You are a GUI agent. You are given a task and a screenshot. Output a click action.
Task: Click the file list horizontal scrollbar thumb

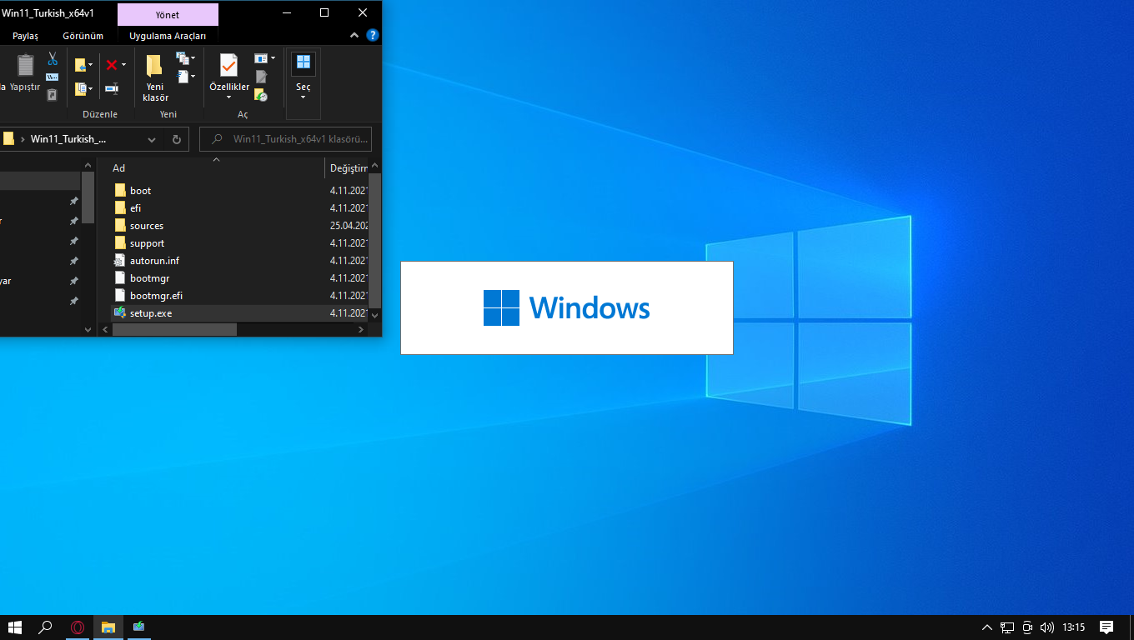click(174, 330)
